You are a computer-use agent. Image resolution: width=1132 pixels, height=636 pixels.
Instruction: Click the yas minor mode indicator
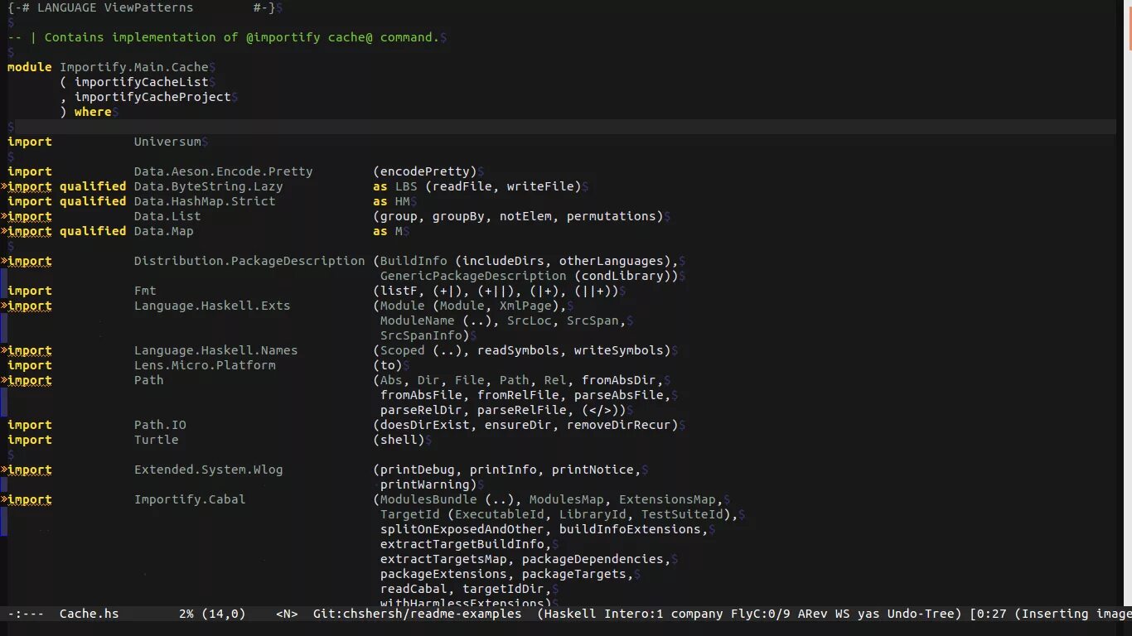(868, 614)
